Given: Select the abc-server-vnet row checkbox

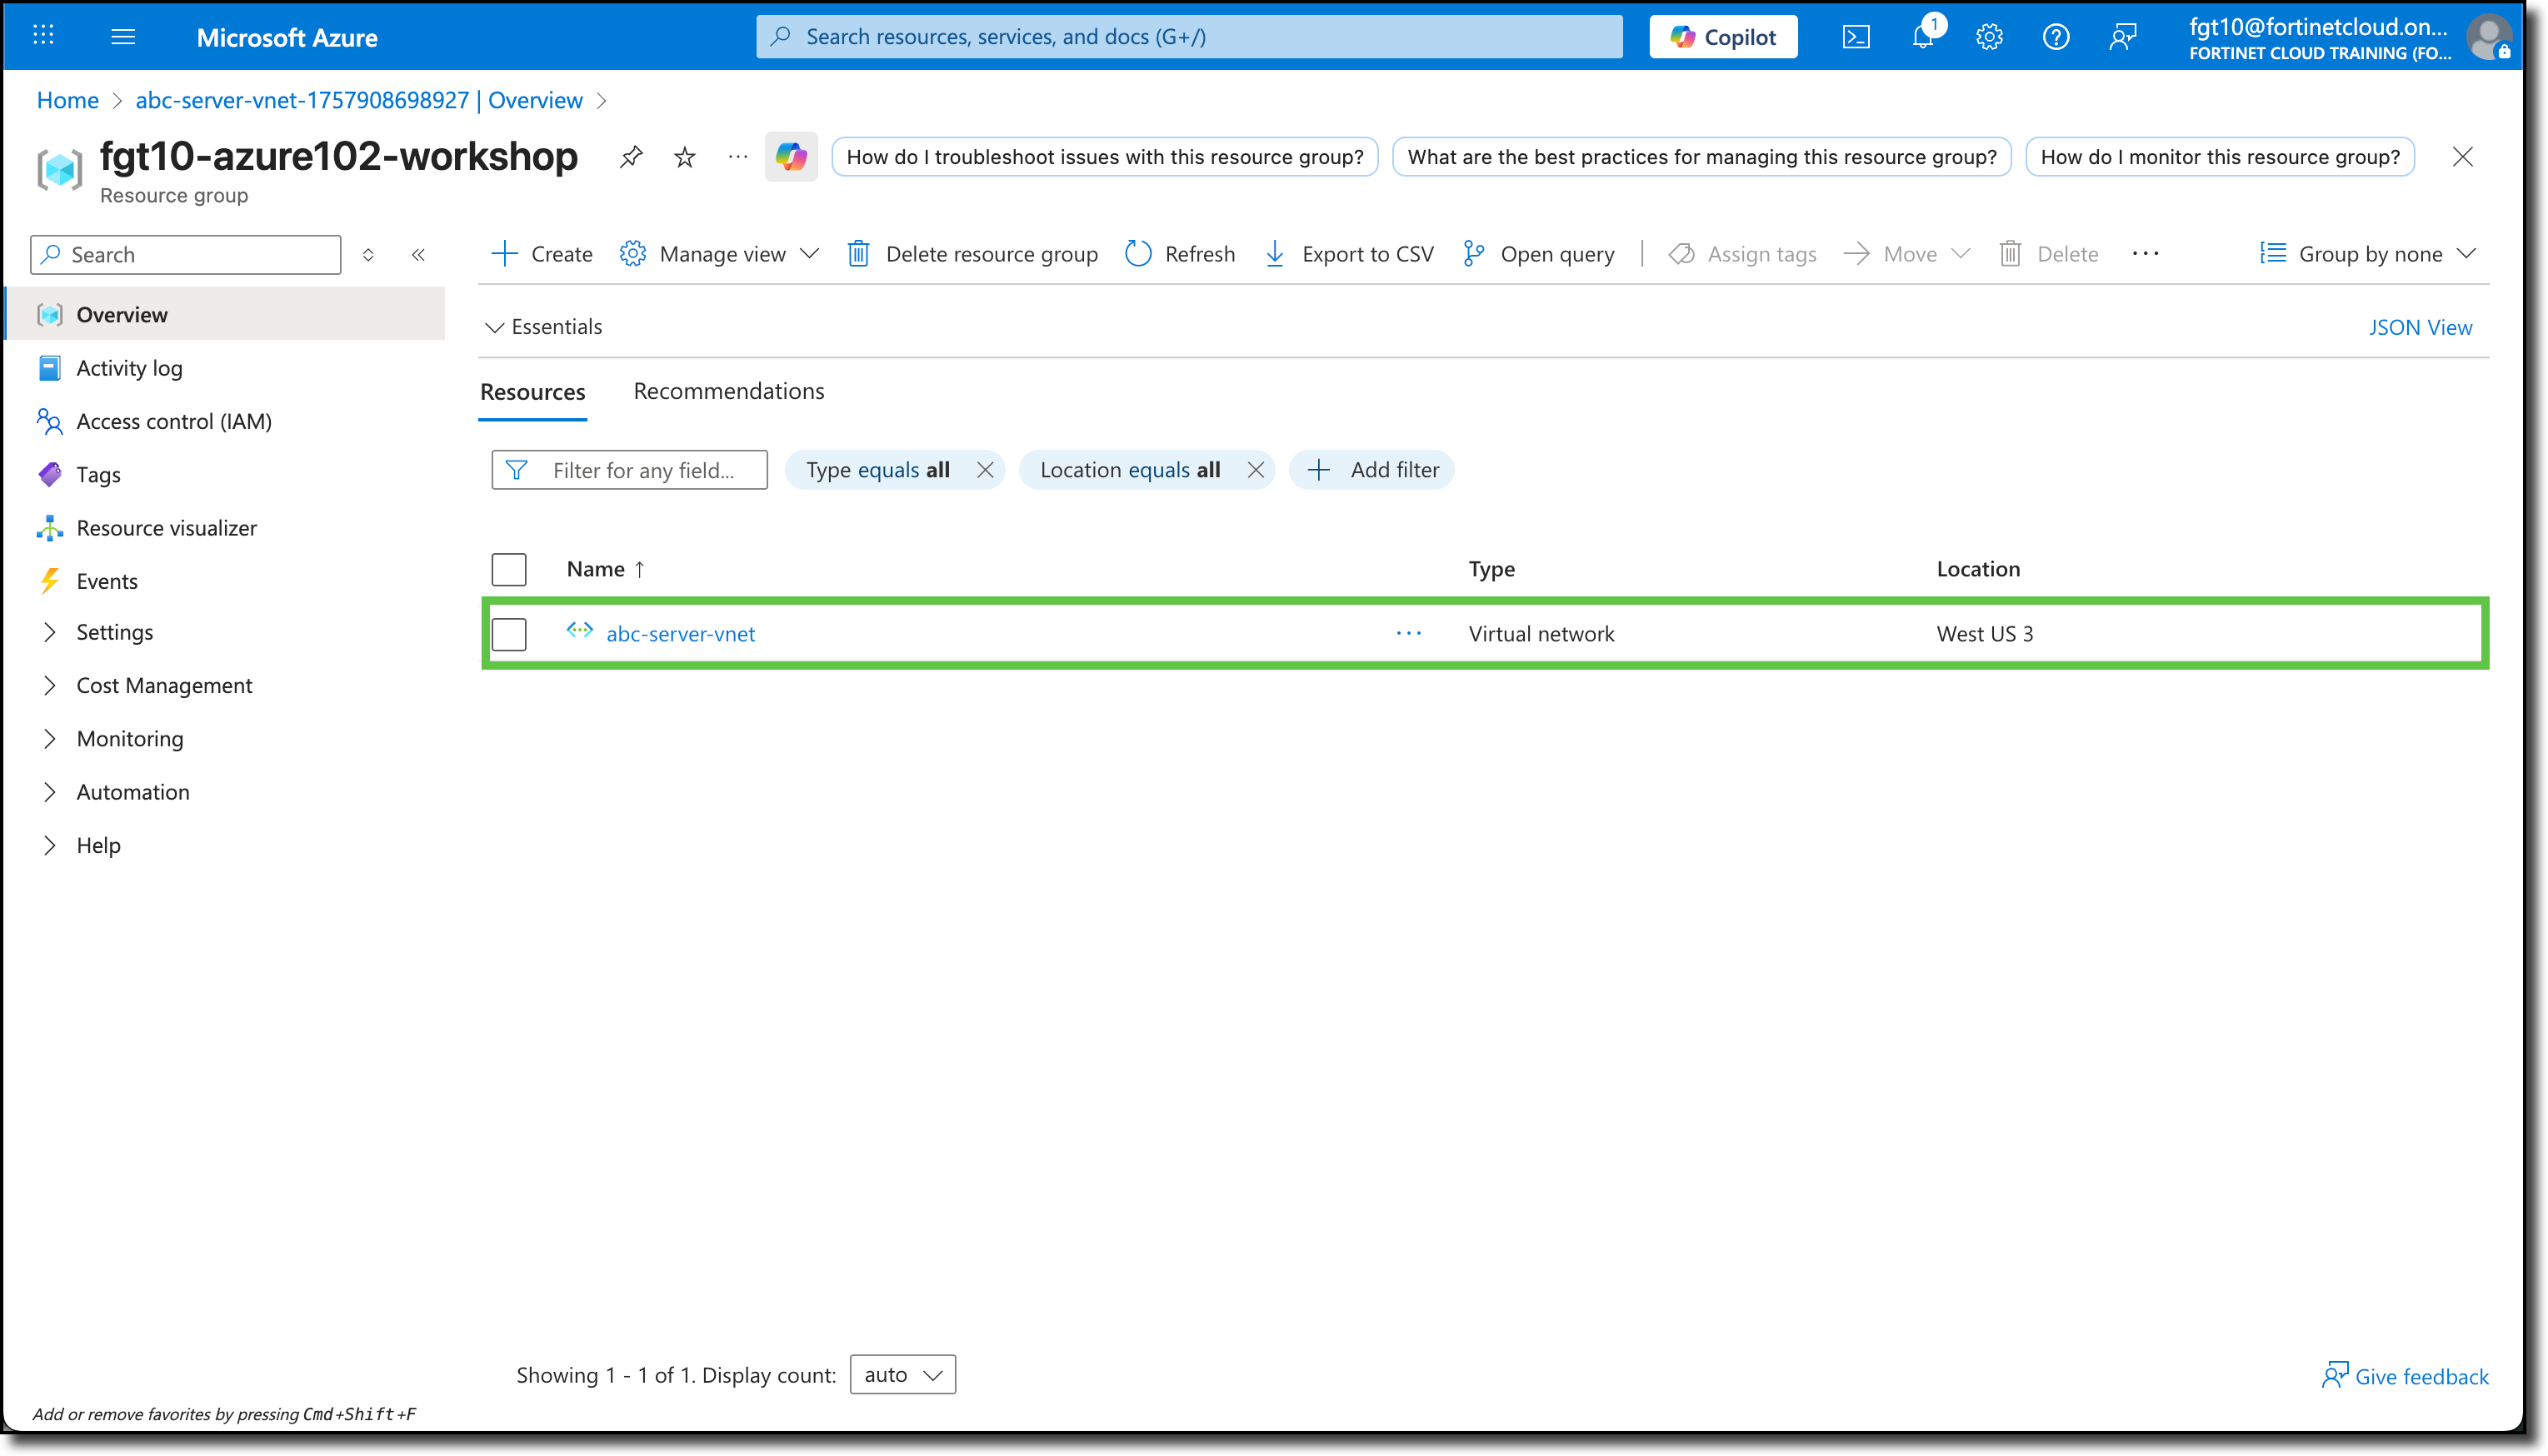Looking at the screenshot, I should 509,633.
